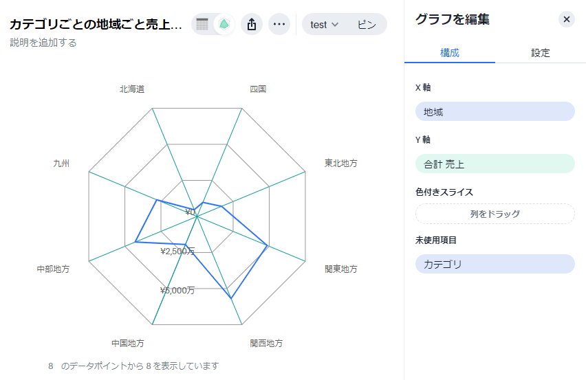
Task: Close the グラフを編集 panel
Action: tap(566, 19)
